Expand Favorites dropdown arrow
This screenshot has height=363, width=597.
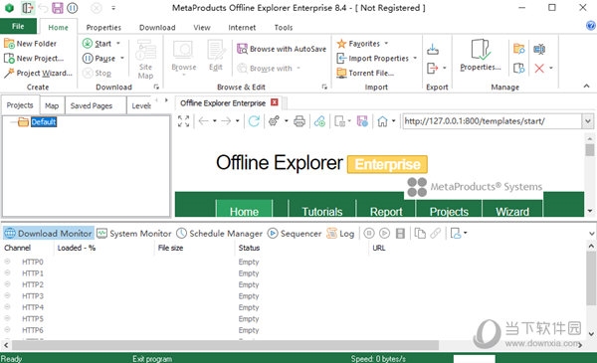tap(386, 44)
